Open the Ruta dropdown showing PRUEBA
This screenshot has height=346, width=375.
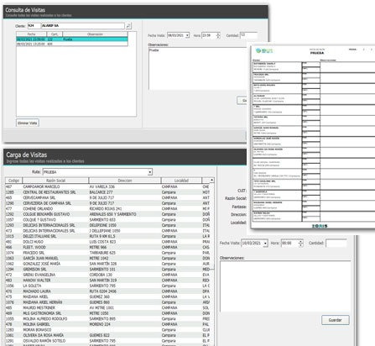click(150, 172)
